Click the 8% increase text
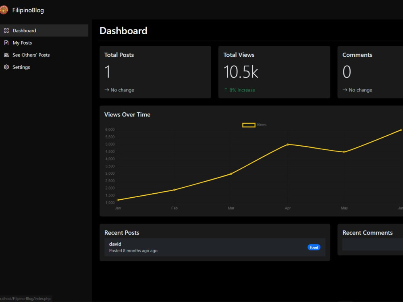This screenshot has width=403, height=302. (x=242, y=90)
